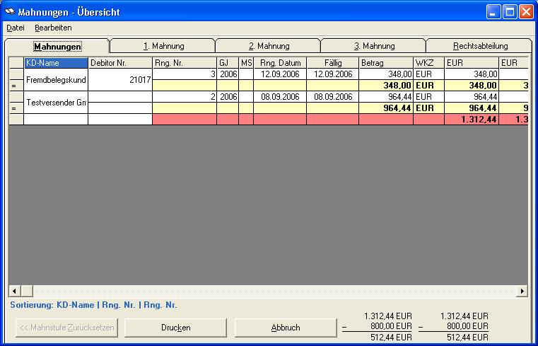
Task: Switch to the 2. Mahnung tab
Action: [269, 46]
